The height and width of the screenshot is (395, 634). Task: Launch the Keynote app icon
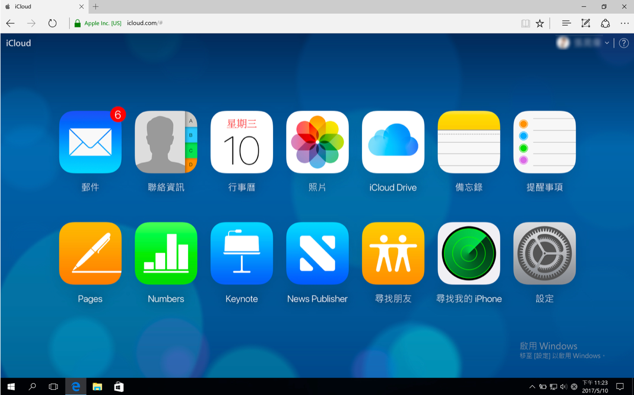coord(242,253)
